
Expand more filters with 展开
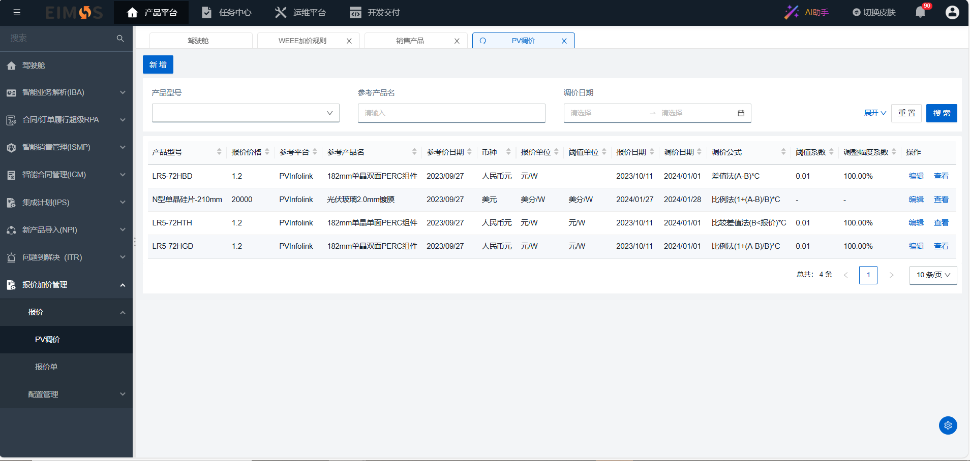(x=875, y=113)
